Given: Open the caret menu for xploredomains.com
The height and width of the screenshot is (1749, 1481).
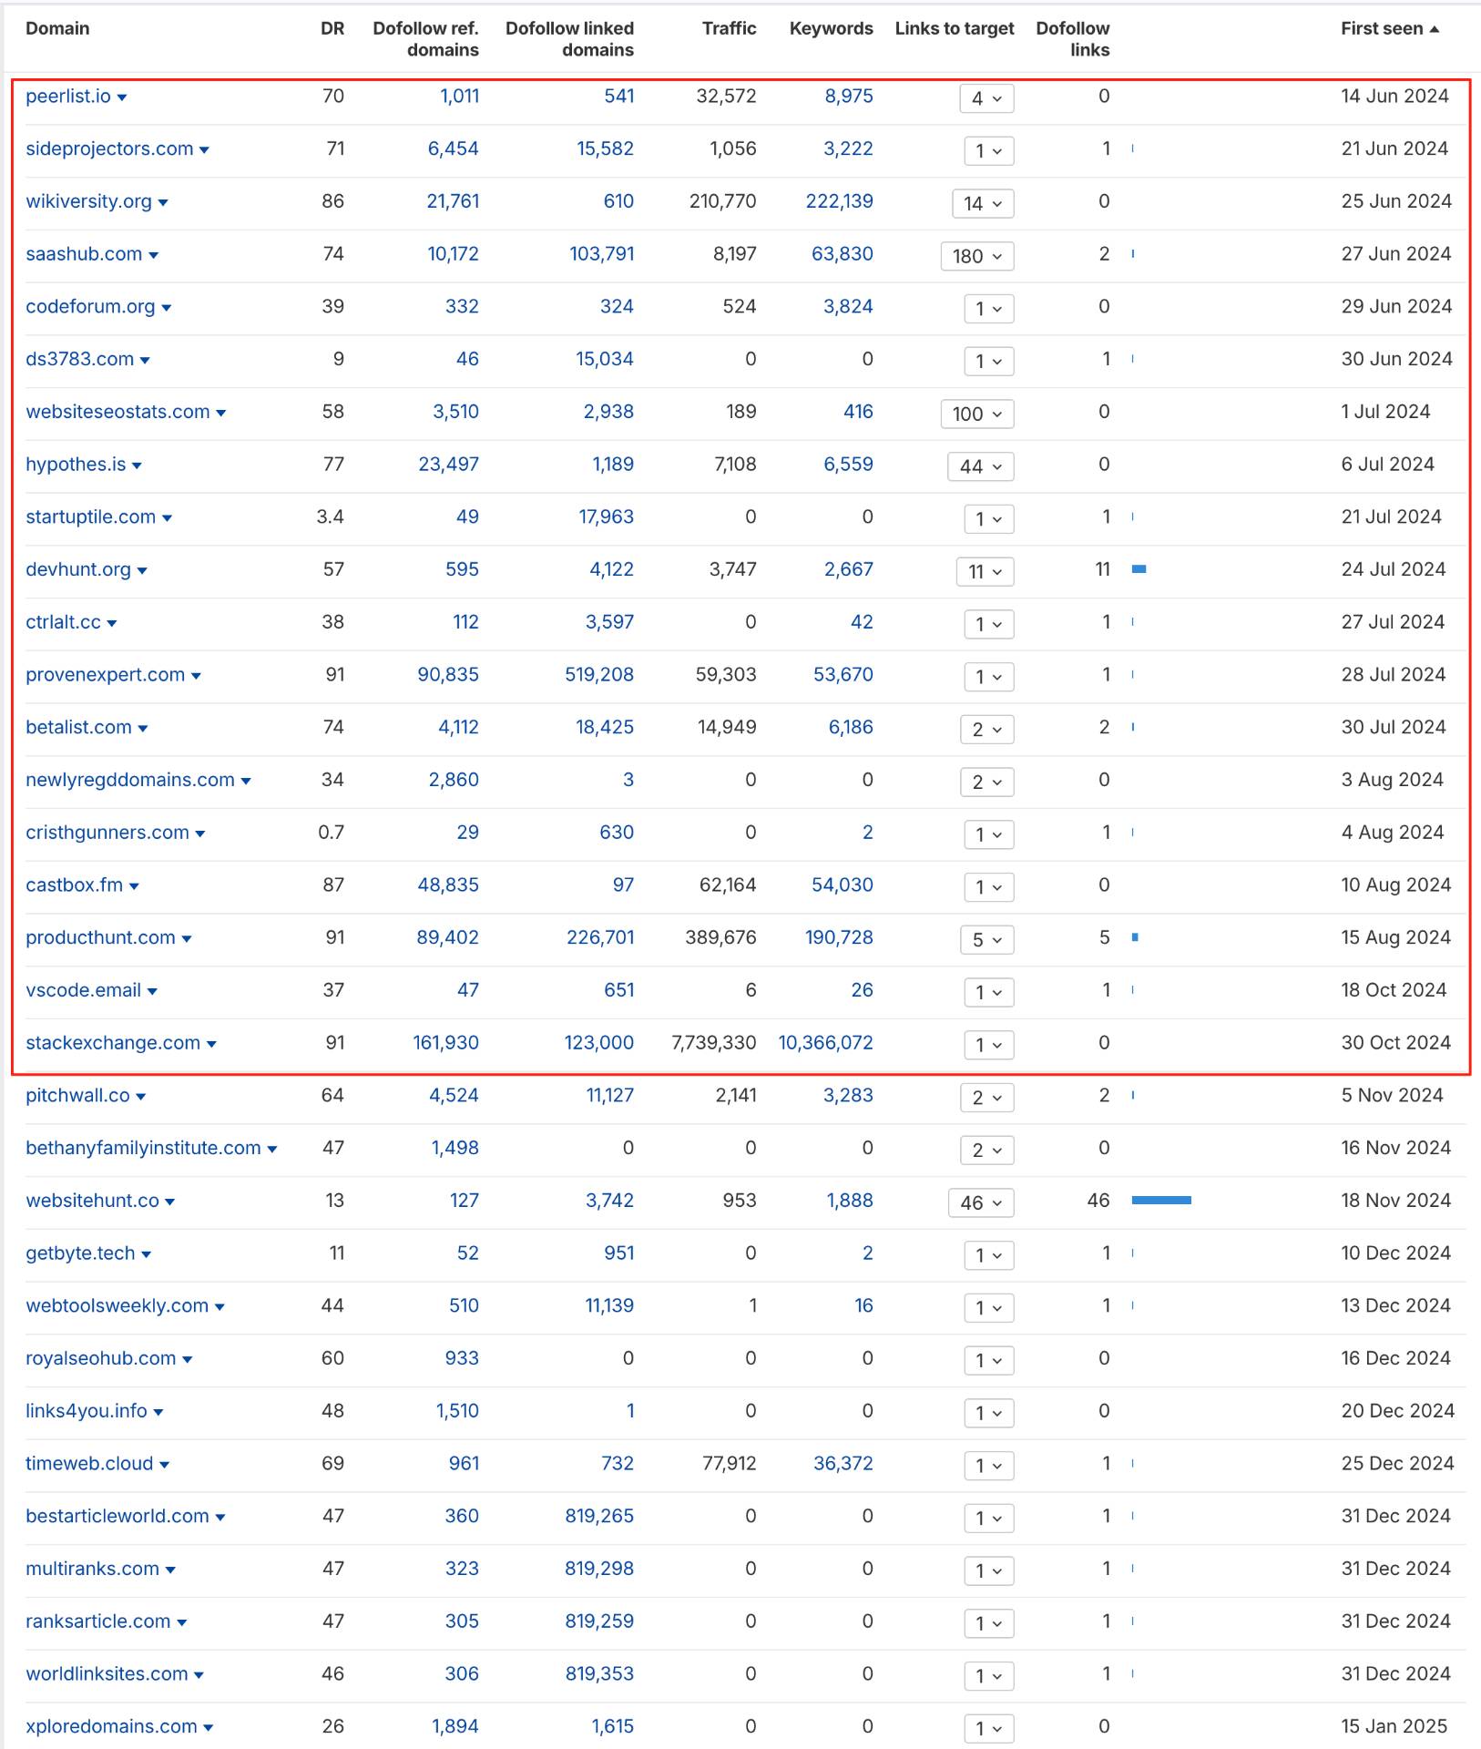Looking at the screenshot, I should tap(209, 1728).
